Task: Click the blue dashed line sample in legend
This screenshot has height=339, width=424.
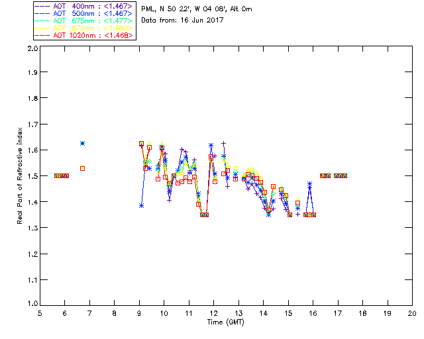Action: (42, 13)
